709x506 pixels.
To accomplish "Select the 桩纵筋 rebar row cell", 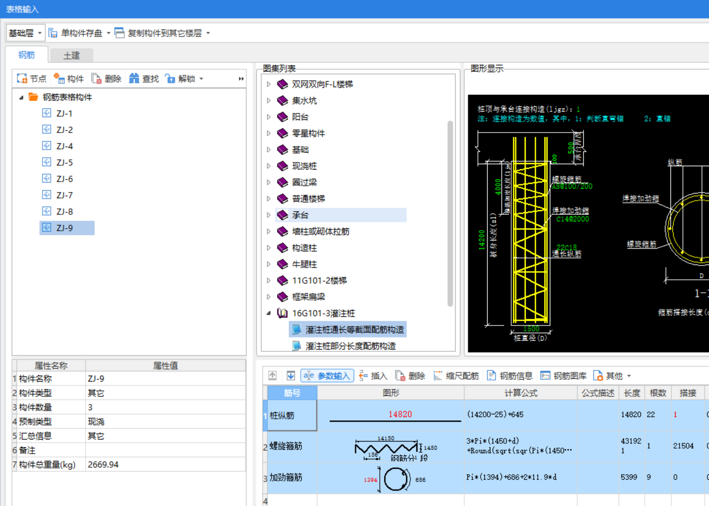I will pyautogui.click(x=292, y=415).
